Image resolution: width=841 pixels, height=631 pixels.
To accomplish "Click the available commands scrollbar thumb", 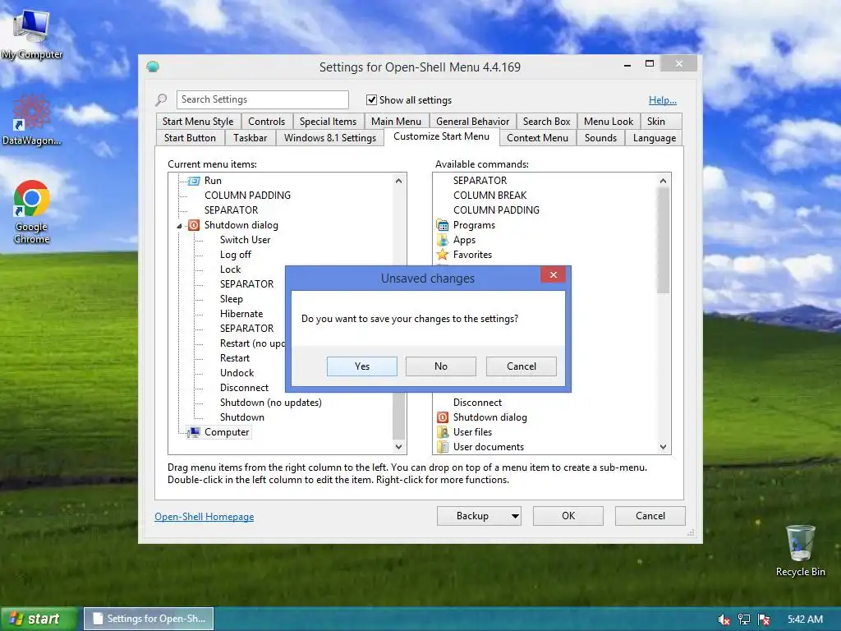I will [x=664, y=241].
